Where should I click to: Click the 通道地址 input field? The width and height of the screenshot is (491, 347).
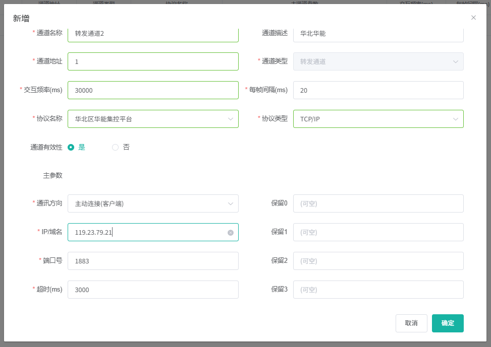(x=153, y=61)
